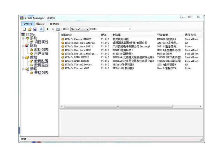Screen dimensions: 222x158
Task: Select 策略列表 in the tree
Action: [x=41, y=73]
